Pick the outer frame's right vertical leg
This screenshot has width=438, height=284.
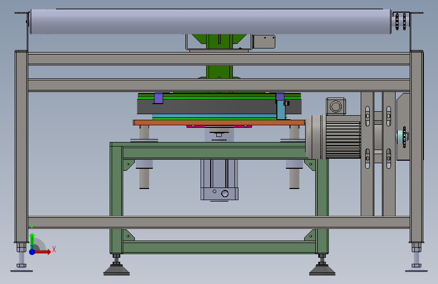[416, 147]
